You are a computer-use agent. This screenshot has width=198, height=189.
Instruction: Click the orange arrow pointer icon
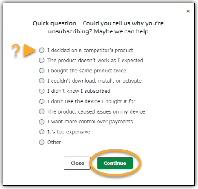pyautogui.click(x=30, y=50)
